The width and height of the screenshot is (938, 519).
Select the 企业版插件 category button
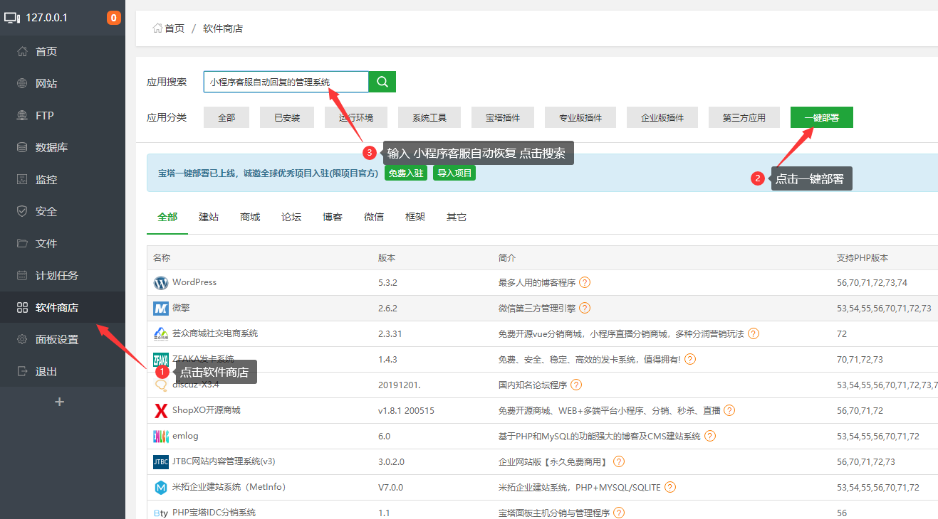(662, 117)
